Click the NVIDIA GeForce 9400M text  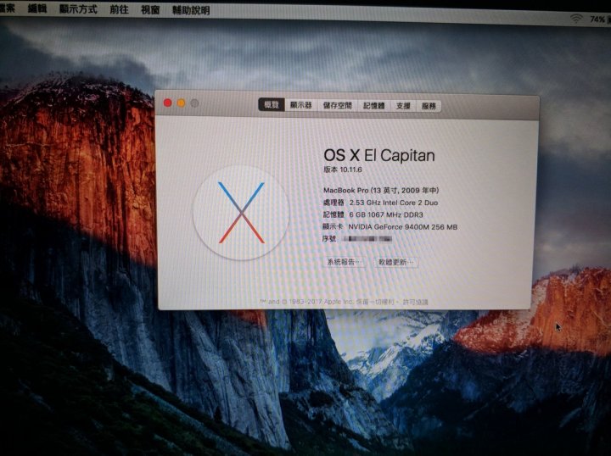[403, 227]
